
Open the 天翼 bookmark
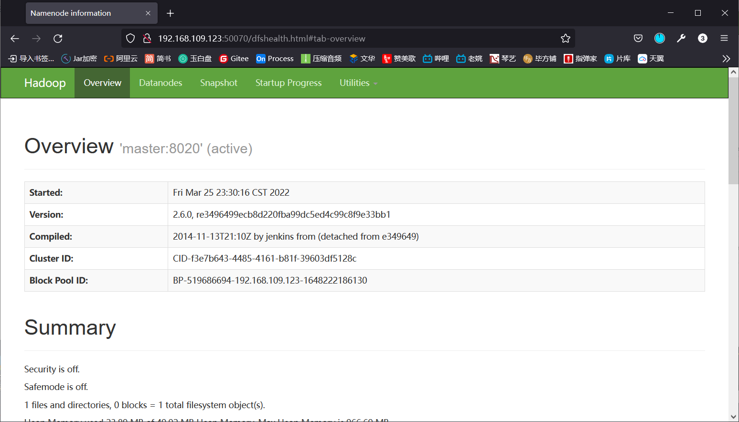[651, 59]
